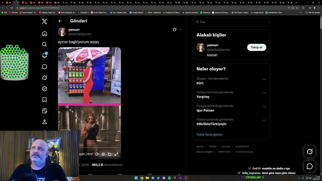Open yamurr's avatar in Alakalı kişiler
The height and width of the screenshot is (181, 322).
point(201,47)
